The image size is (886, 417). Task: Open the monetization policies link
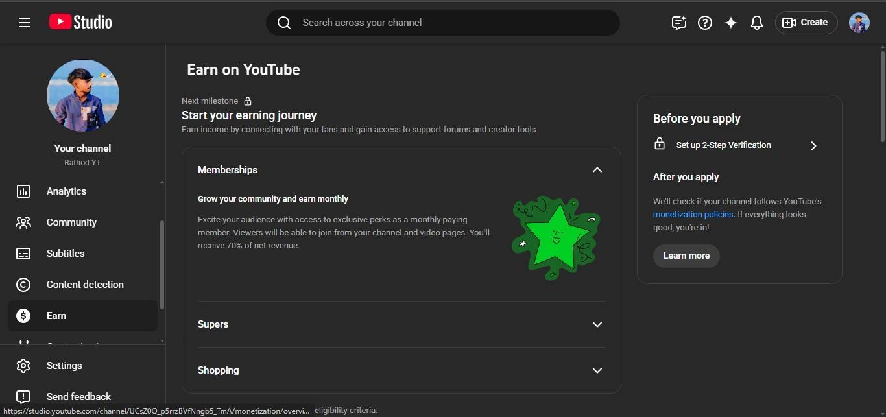693,215
